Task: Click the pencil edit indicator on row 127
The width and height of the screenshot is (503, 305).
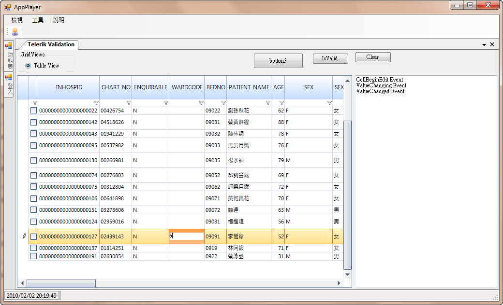Action: (23, 236)
